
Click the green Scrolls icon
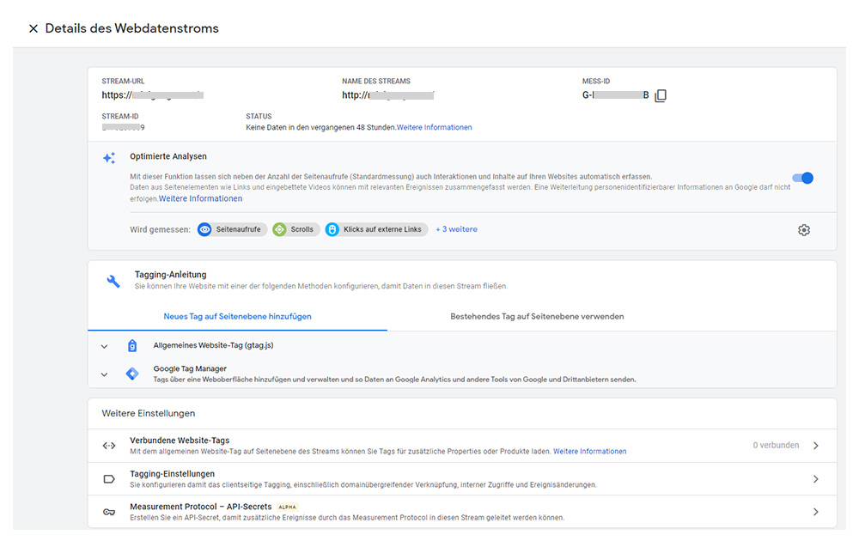pyautogui.click(x=279, y=229)
